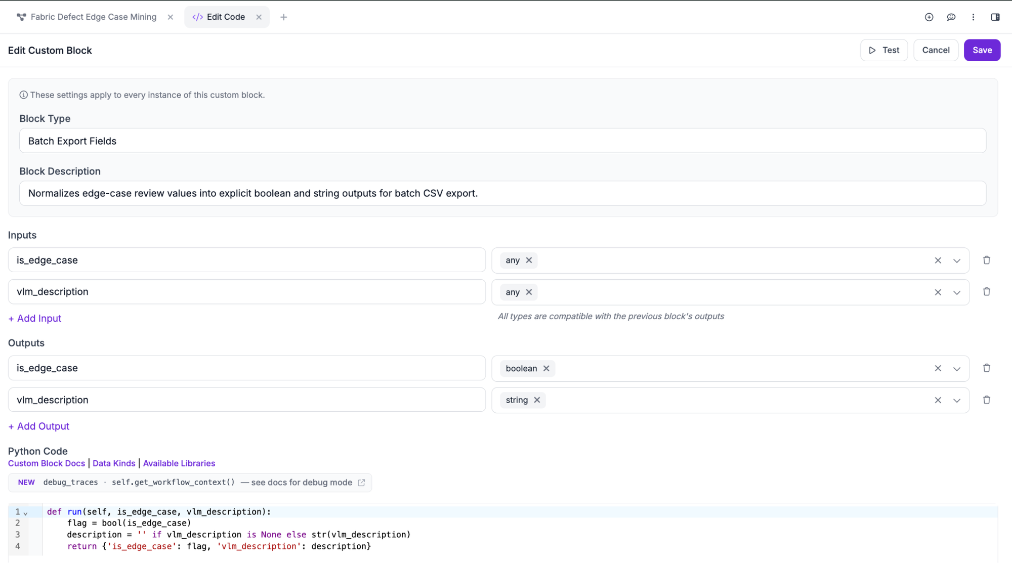Viewport: 1012px width, 563px height.
Task: Delete the is_edge_case input row
Action: pyautogui.click(x=986, y=260)
